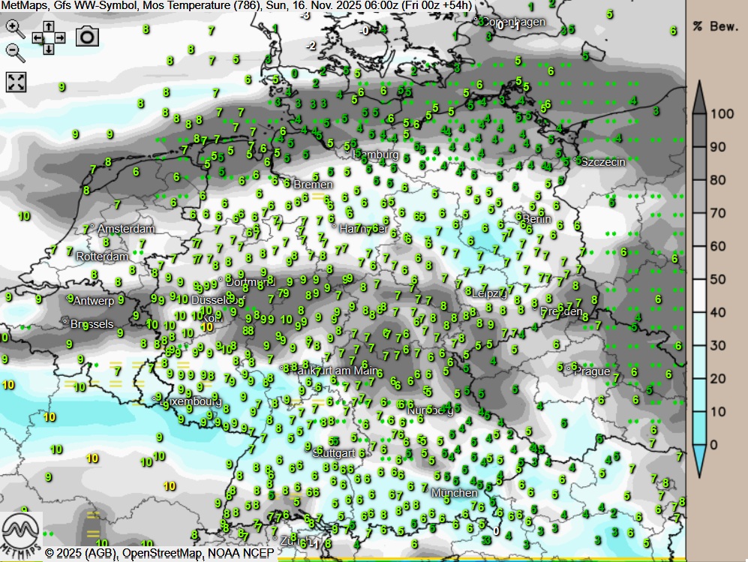Toggle fullscreen map view
This screenshot has height=562, width=748.
click(x=16, y=82)
